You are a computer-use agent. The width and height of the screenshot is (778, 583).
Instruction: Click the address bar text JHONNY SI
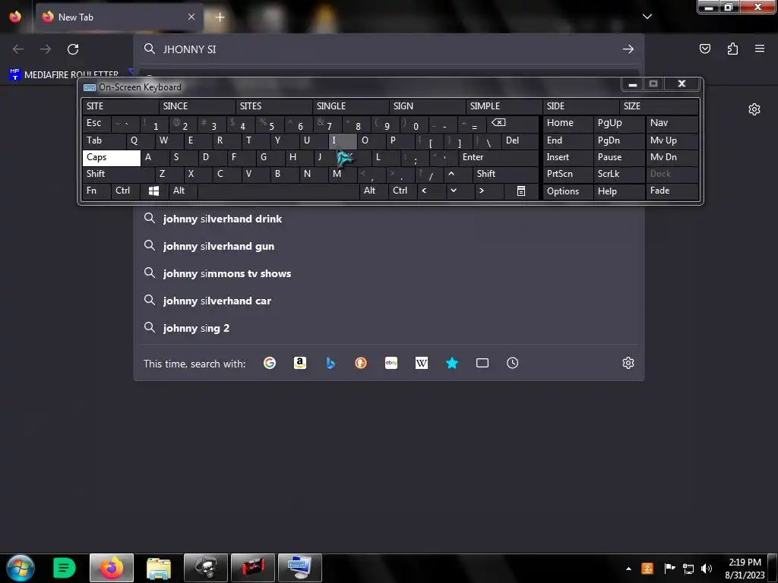[189, 49]
